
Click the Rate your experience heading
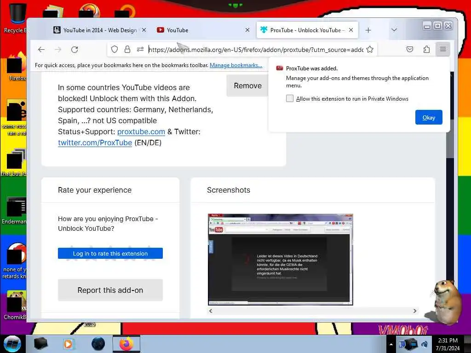(95, 190)
